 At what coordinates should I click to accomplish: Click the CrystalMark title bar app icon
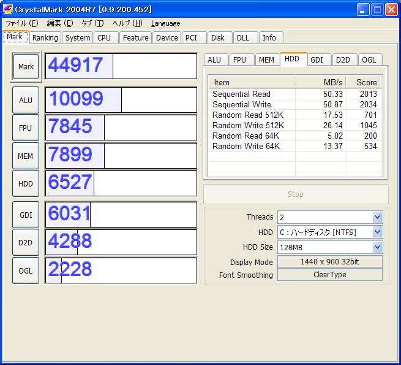8,9
